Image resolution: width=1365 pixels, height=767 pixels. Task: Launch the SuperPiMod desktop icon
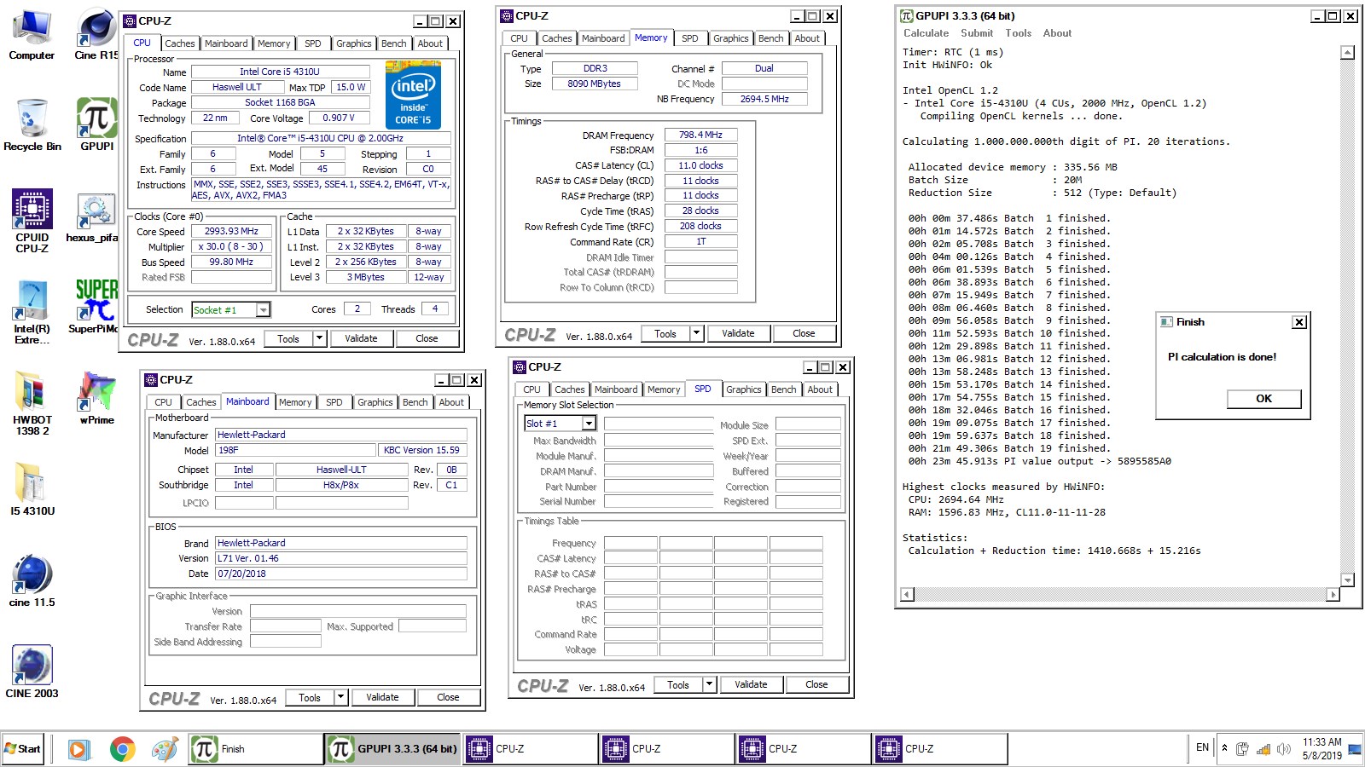coord(94,307)
